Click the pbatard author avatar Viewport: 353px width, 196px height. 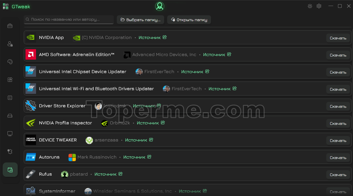coord(65,174)
